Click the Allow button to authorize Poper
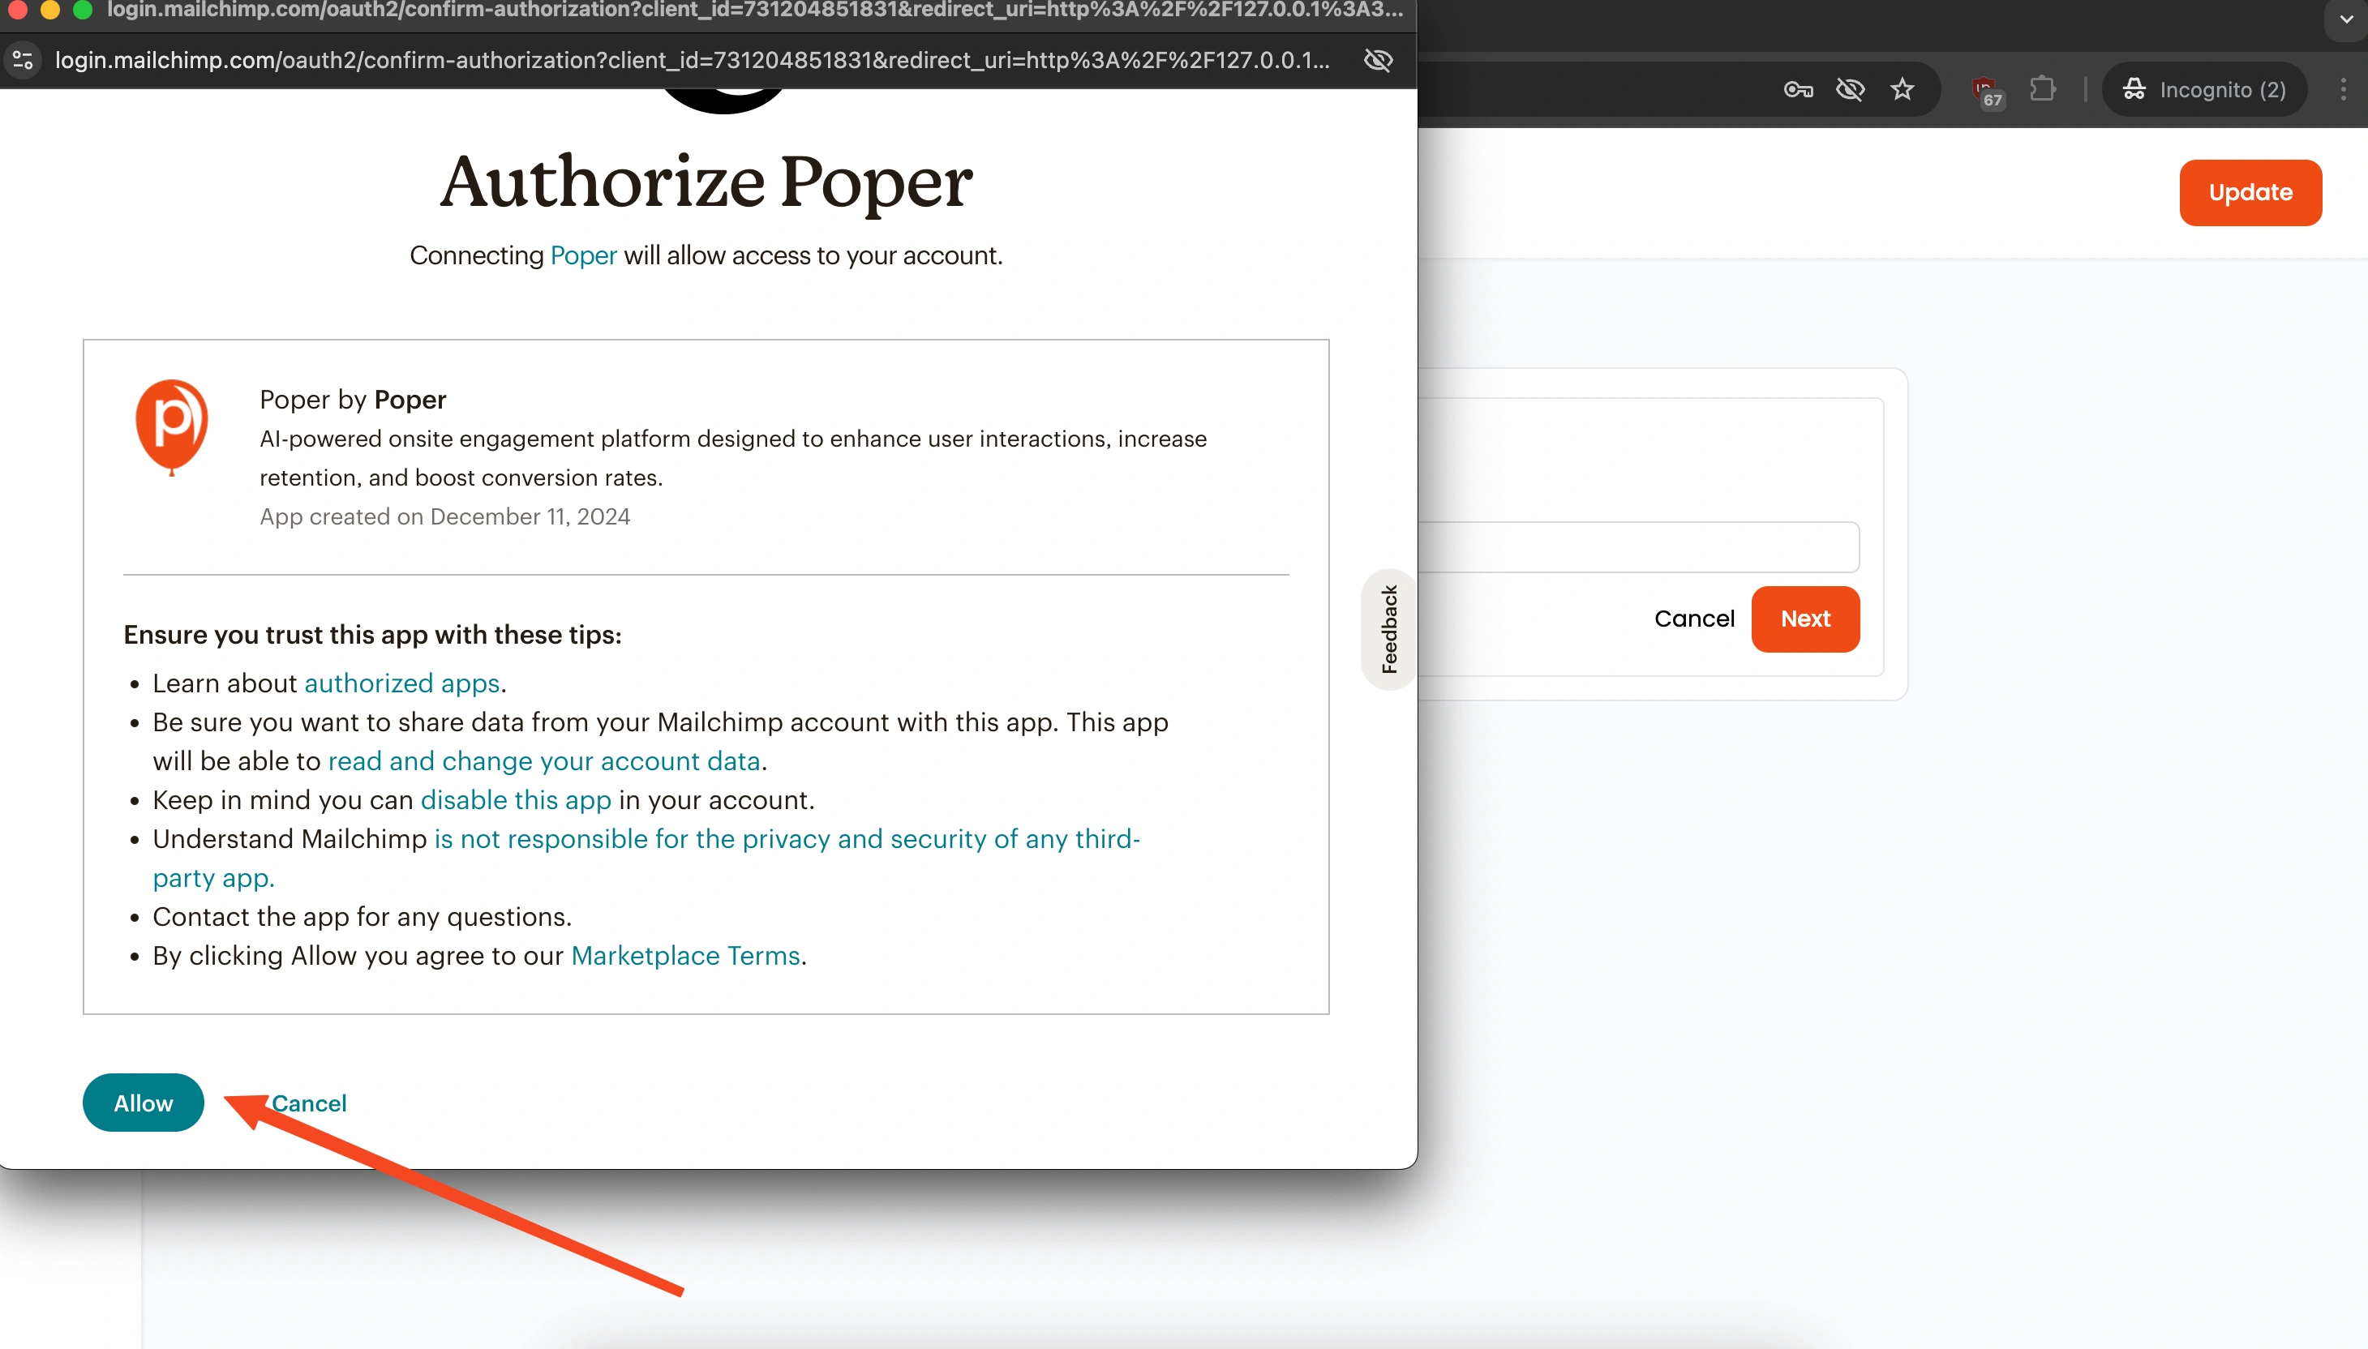This screenshot has width=2368, height=1349. coord(143,1103)
